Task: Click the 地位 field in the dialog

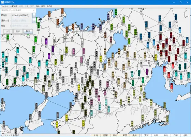Action: (x=22, y=26)
